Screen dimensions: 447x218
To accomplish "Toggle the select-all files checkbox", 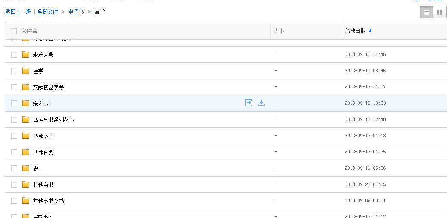I will tap(14, 31).
